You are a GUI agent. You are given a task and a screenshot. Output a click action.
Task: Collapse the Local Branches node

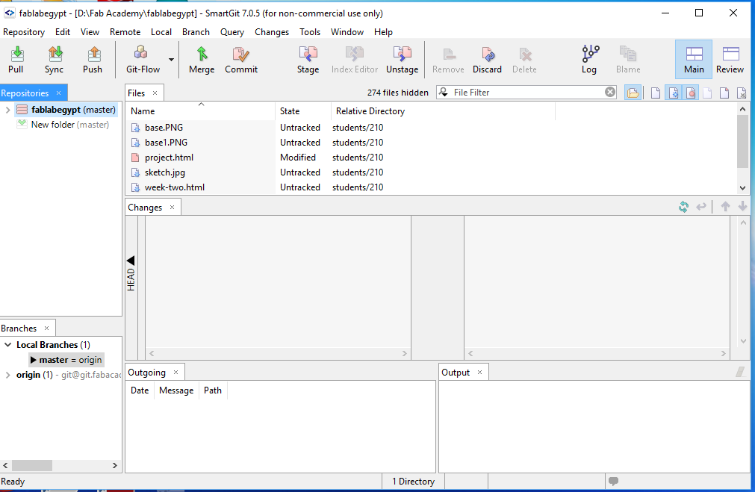7,345
